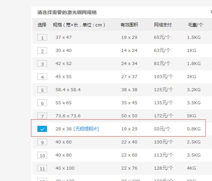Choose option 6 for 55 x 65

point(42,103)
